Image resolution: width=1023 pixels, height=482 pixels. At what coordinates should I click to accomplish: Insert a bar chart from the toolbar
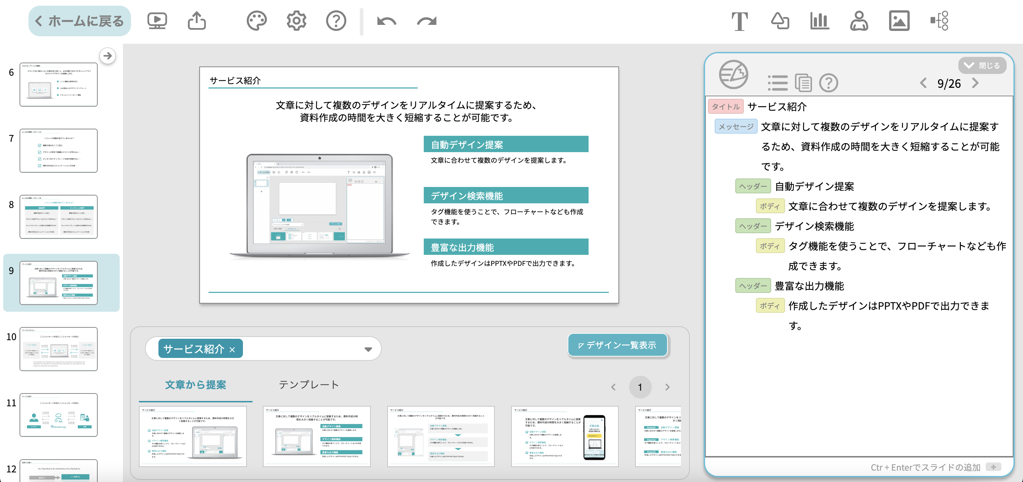pos(819,21)
